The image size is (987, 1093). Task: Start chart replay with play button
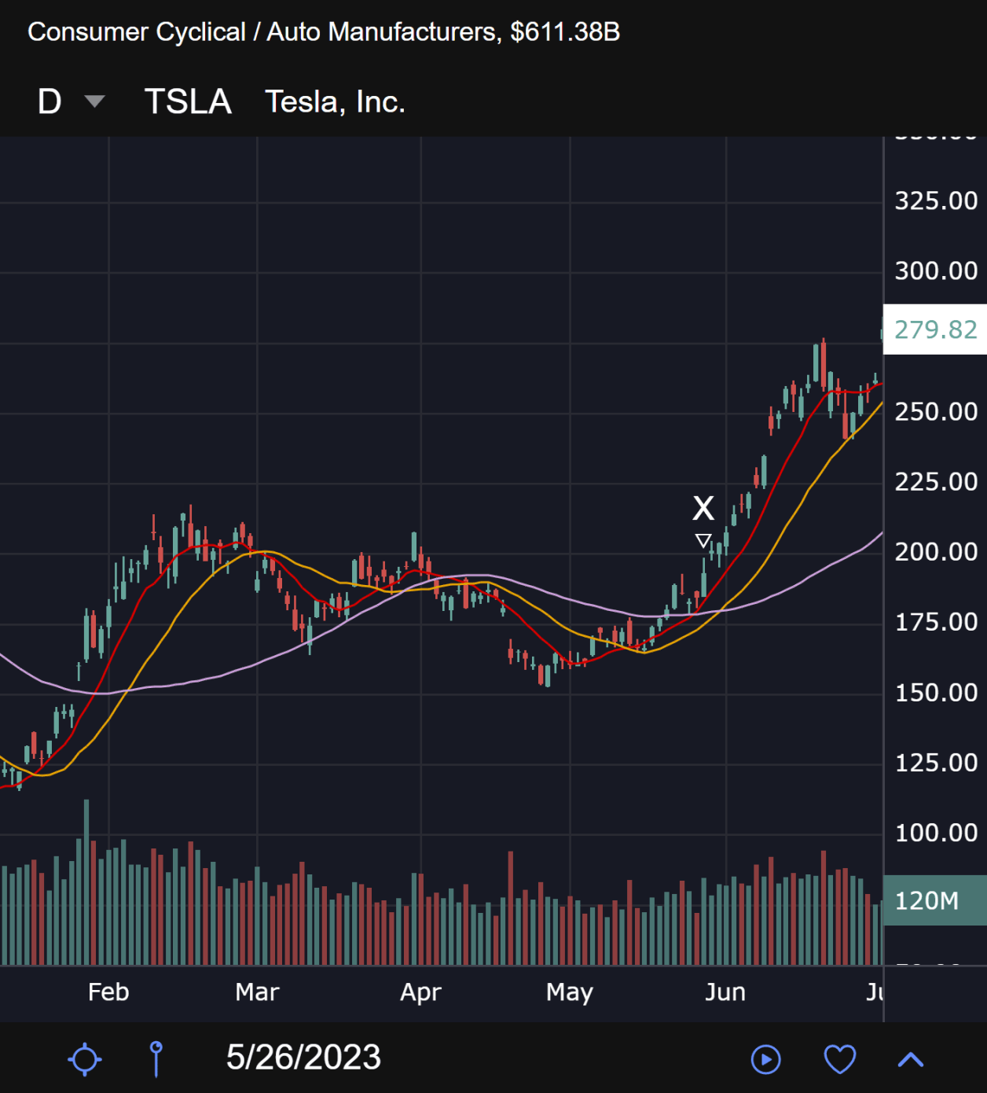[765, 1059]
